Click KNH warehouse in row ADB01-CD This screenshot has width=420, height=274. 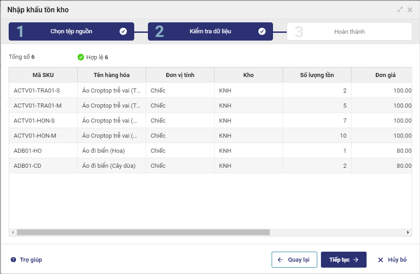225,165
